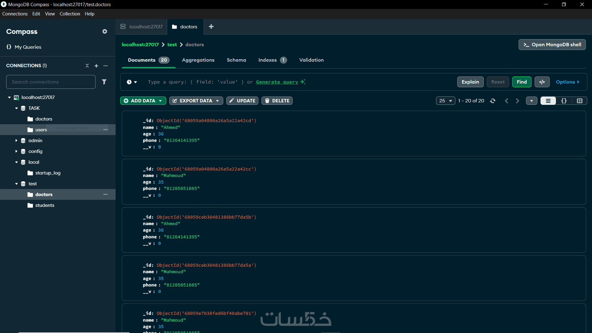The image size is (592, 333).
Task: Expand the admin database tree node
Action: pyautogui.click(x=16, y=141)
